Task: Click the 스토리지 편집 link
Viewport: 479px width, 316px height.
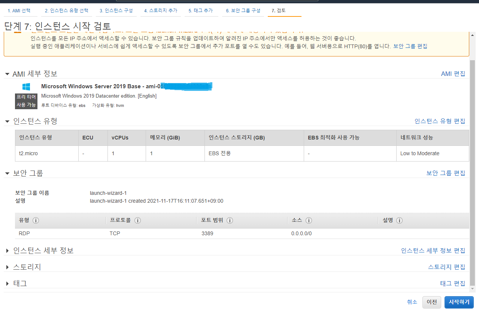Action: (x=446, y=267)
